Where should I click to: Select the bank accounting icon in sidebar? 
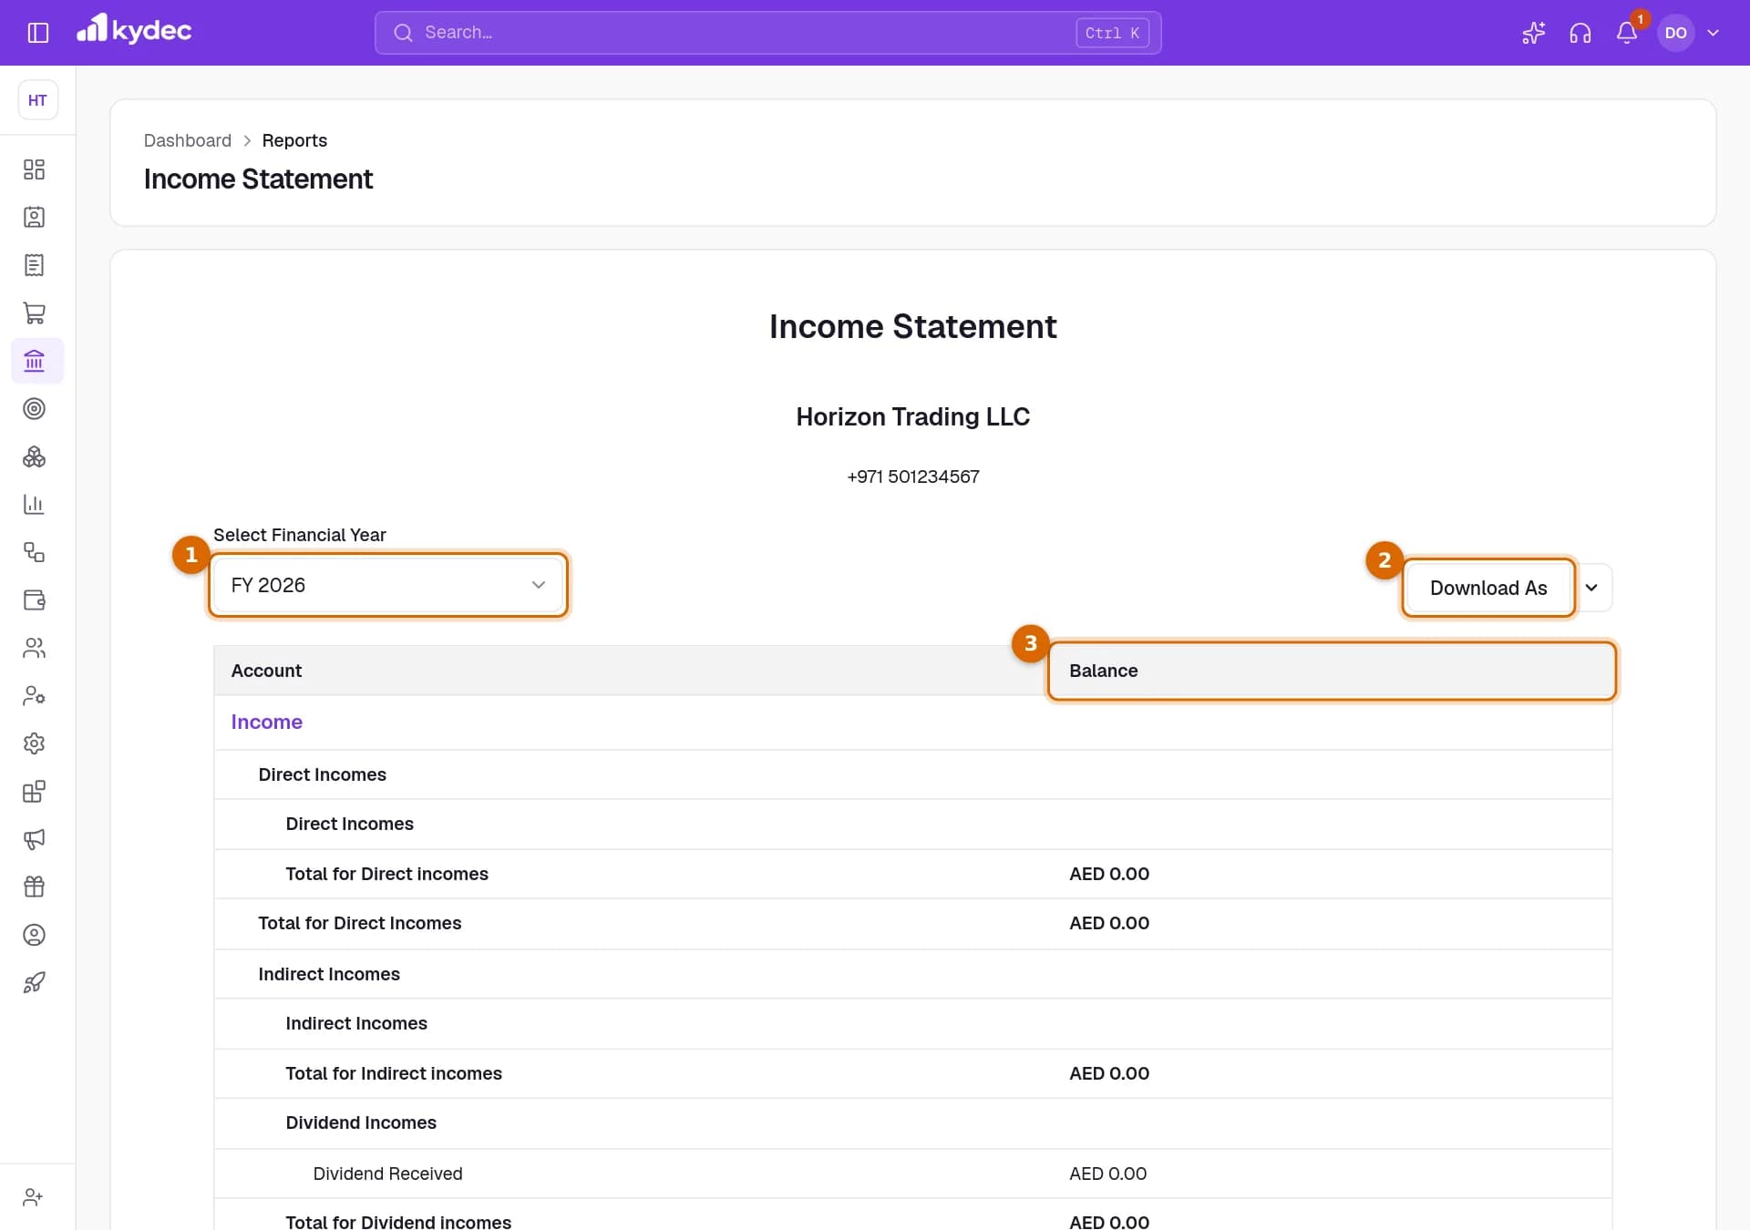[34, 361]
